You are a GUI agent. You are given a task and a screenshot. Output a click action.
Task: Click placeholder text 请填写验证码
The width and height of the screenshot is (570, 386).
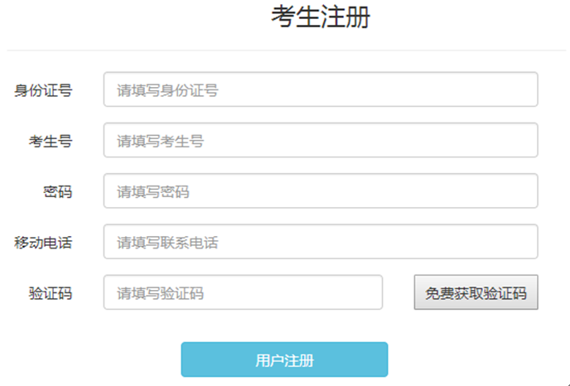pyautogui.click(x=160, y=292)
